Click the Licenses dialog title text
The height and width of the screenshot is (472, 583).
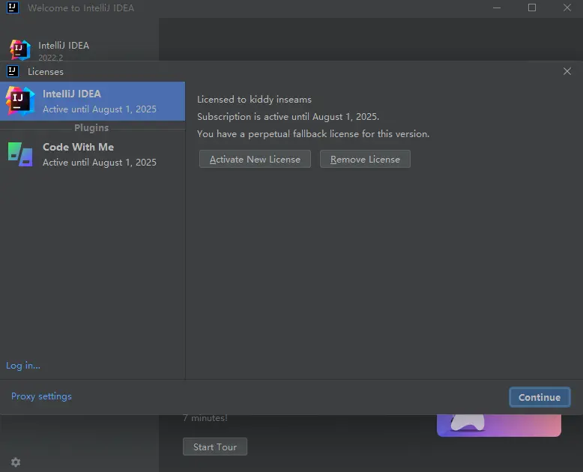pos(46,72)
